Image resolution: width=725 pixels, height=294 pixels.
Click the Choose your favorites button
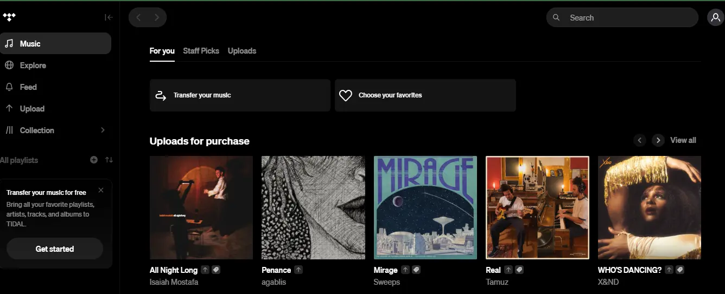(425, 95)
